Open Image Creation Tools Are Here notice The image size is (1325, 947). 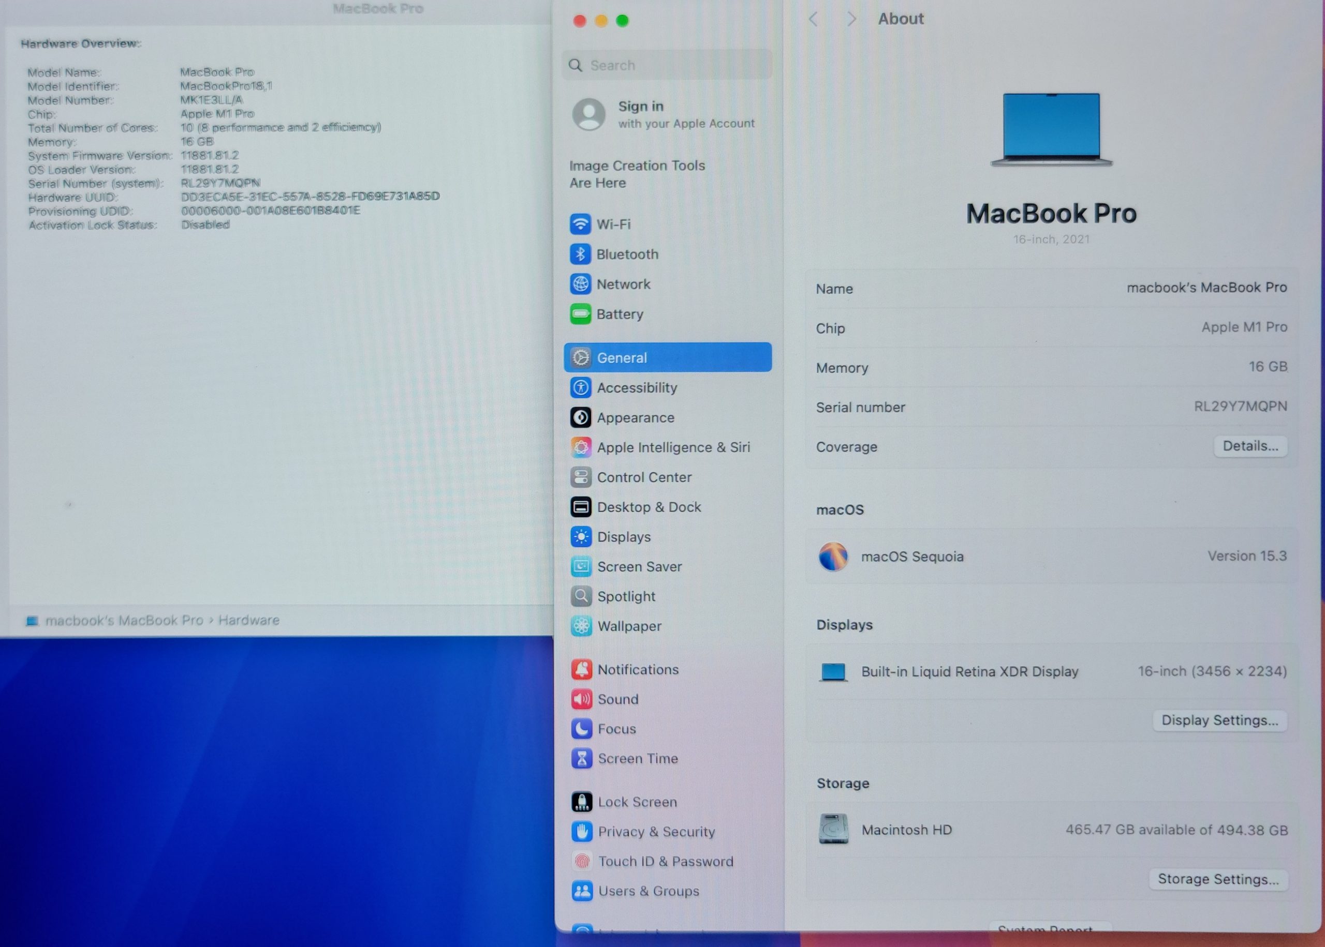tap(637, 174)
